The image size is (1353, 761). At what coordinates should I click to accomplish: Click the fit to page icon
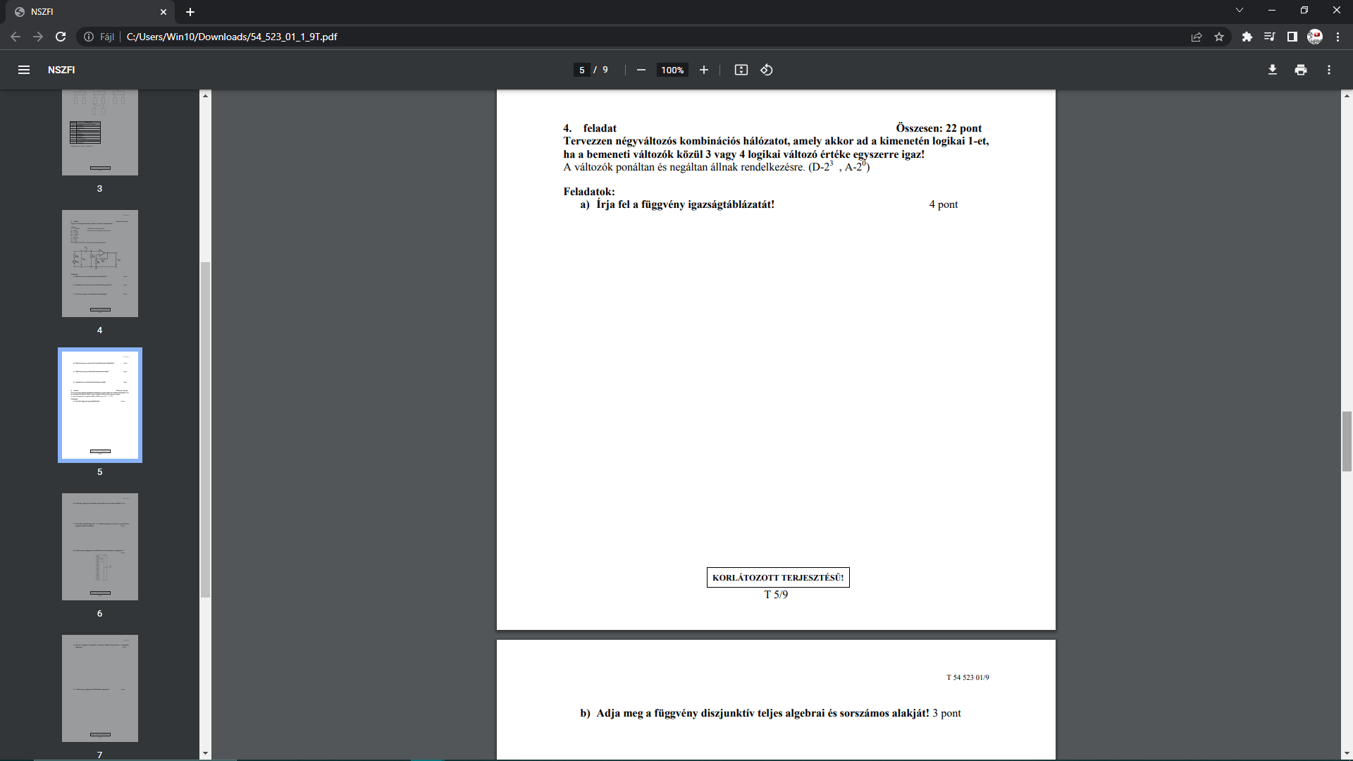(741, 70)
